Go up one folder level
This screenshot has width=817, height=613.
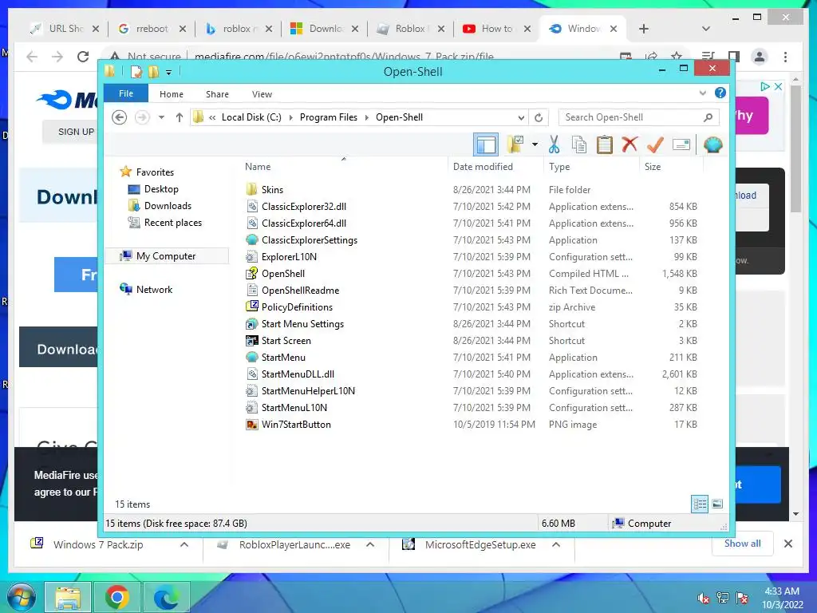click(x=180, y=117)
